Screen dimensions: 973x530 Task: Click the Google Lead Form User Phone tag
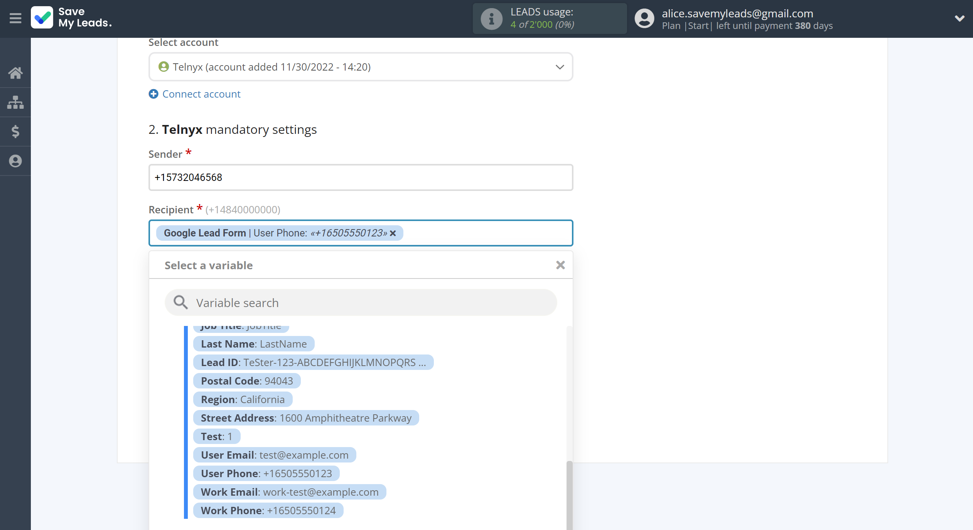coord(279,233)
